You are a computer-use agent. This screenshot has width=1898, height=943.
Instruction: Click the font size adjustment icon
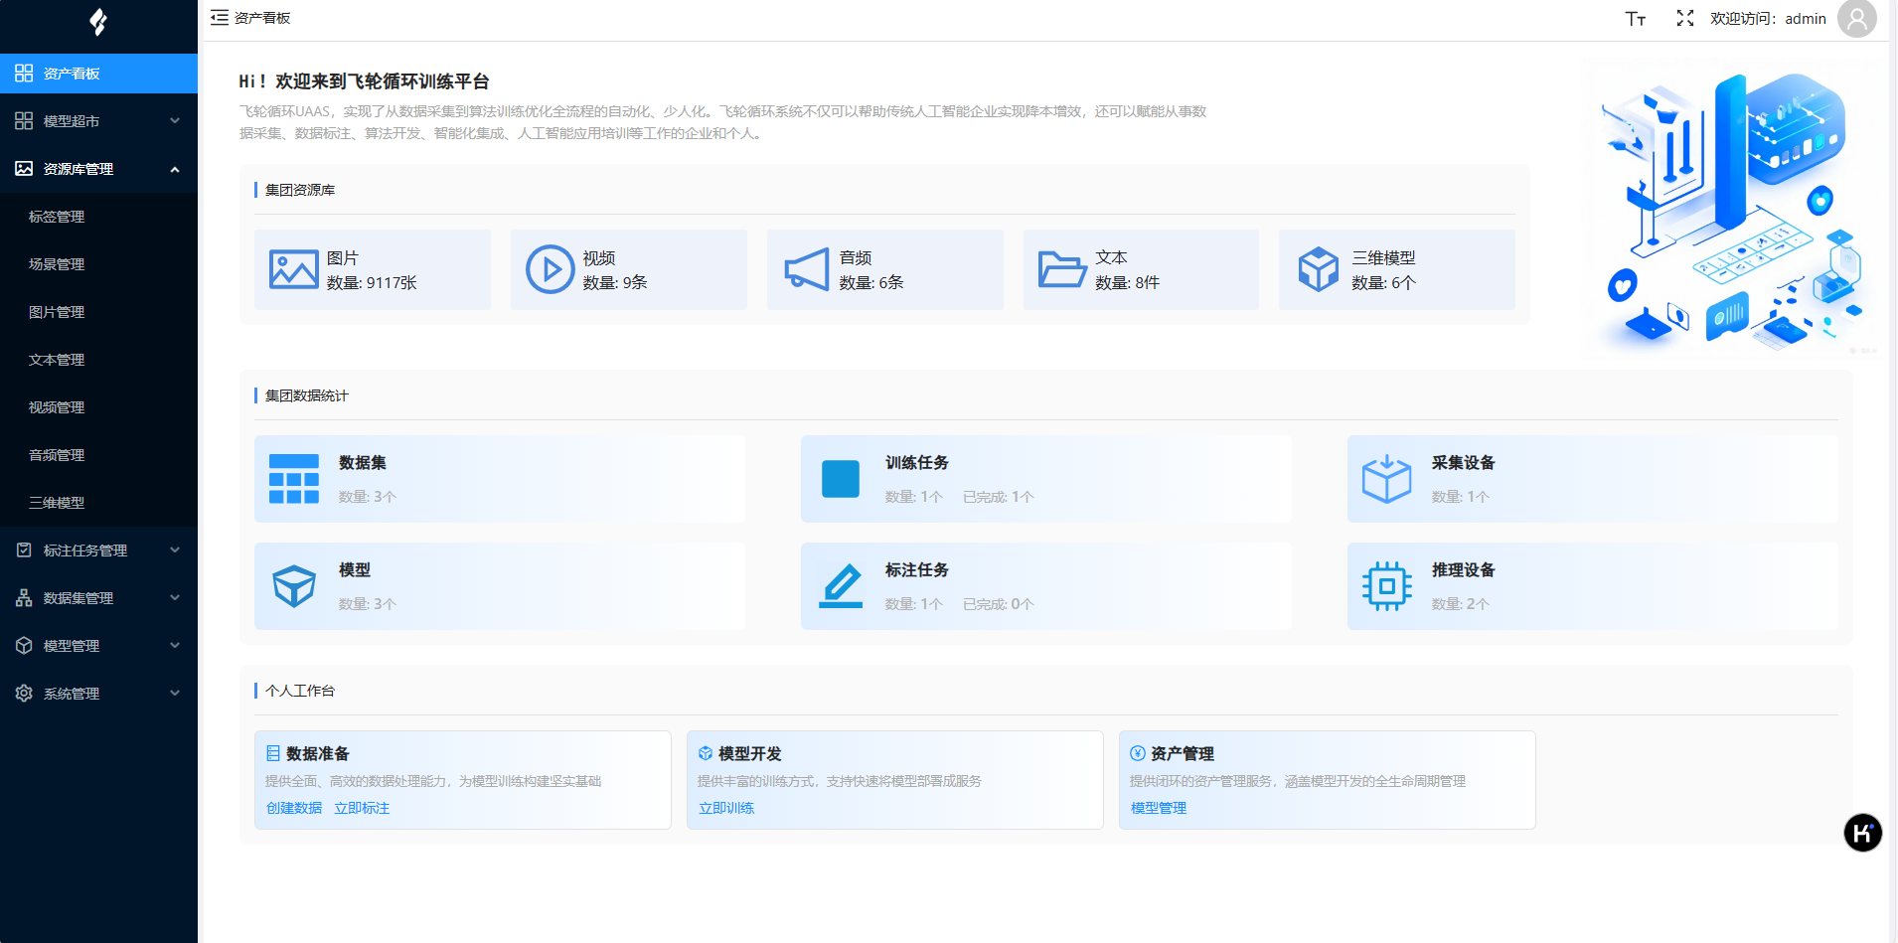pos(1636,19)
